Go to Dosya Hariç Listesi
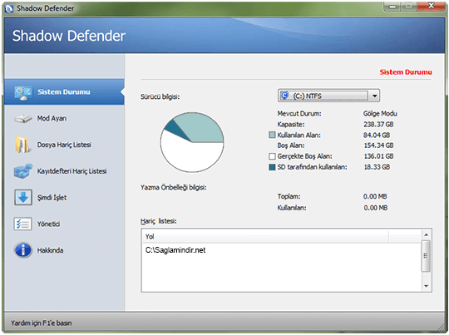The height and width of the screenshot is (335, 449). coord(64,145)
